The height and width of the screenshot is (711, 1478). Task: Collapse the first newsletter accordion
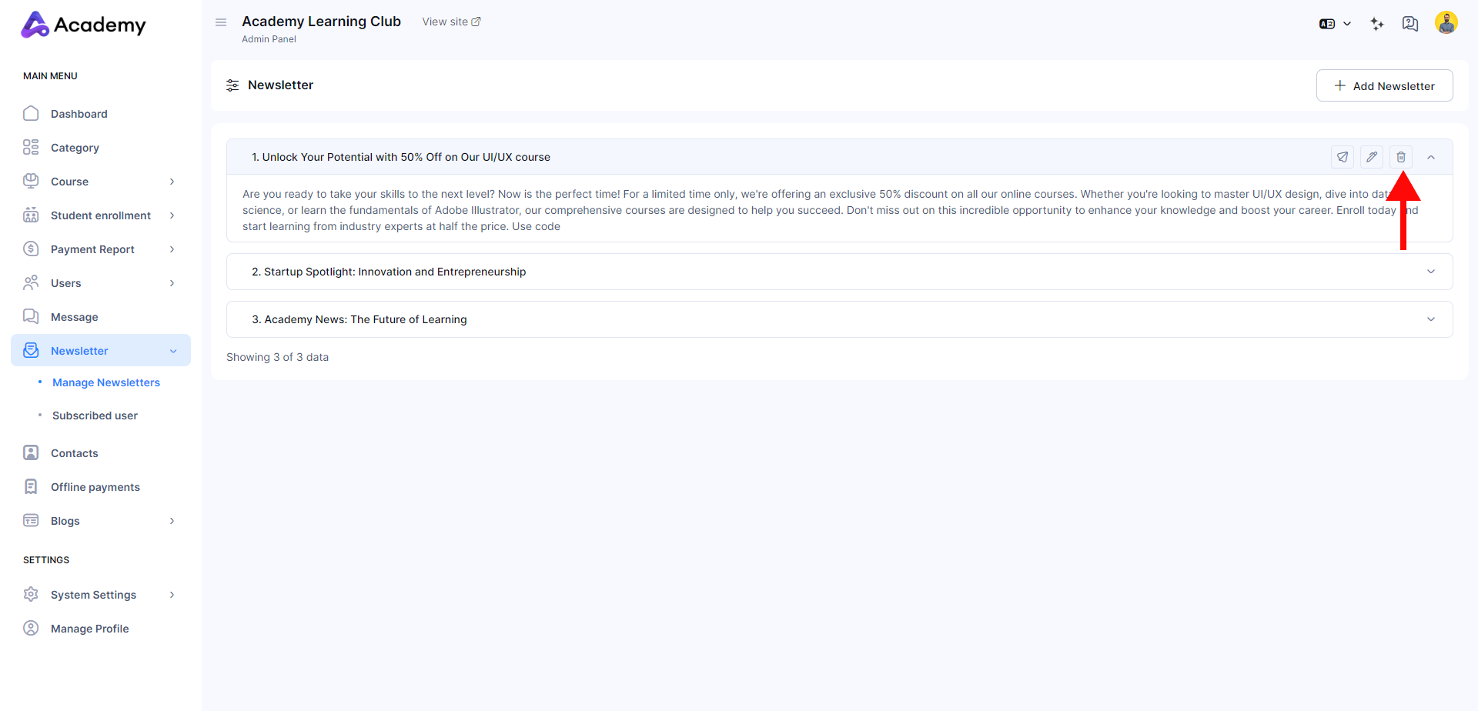coord(1431,157)
